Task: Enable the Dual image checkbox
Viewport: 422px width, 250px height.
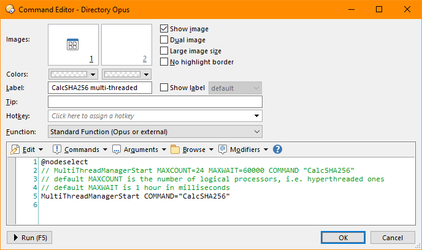Action: [x=164, y=39]
